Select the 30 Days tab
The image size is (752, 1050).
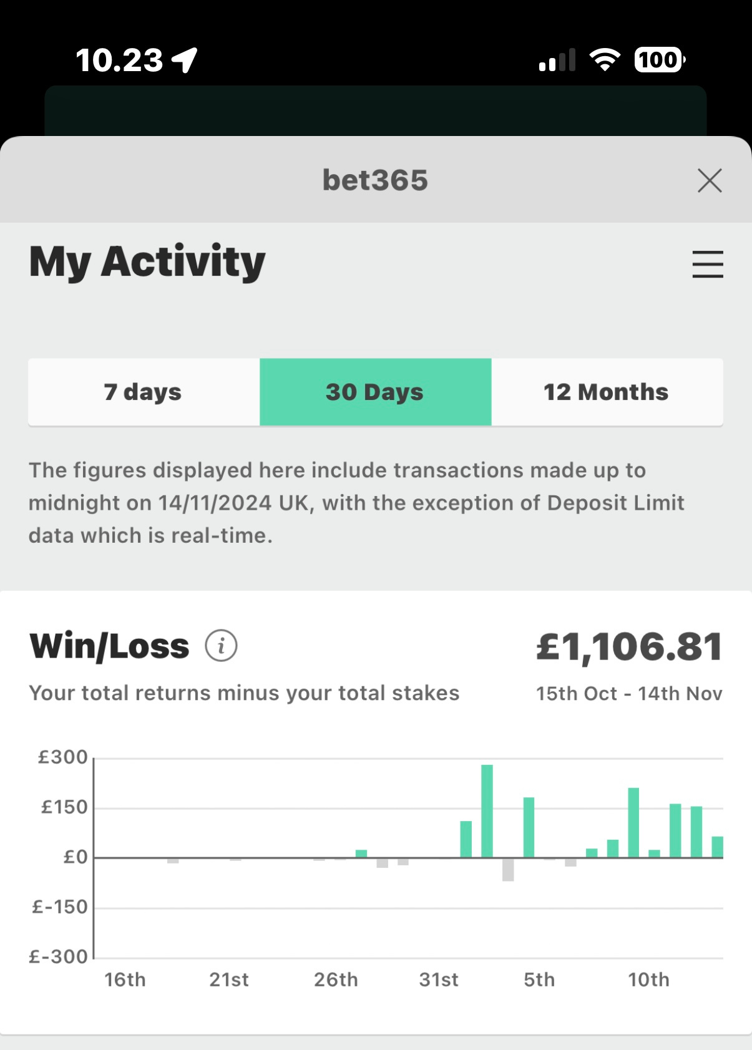click(x=375, y=392)
